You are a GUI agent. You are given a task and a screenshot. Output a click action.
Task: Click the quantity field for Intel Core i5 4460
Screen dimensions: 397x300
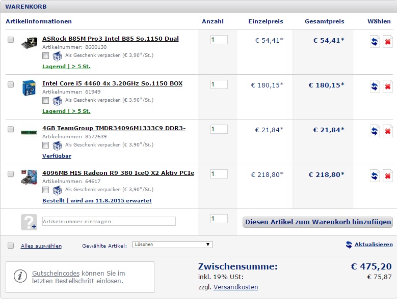pos(219,84)
